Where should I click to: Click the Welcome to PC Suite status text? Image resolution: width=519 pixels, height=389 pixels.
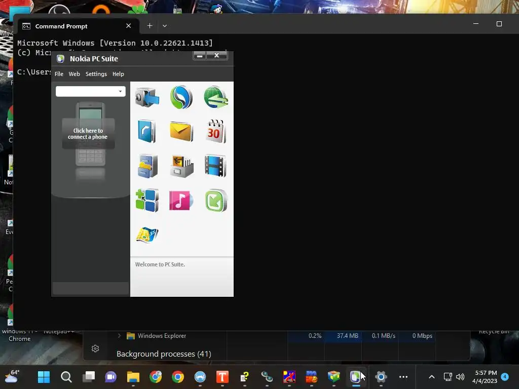[160, 264]
